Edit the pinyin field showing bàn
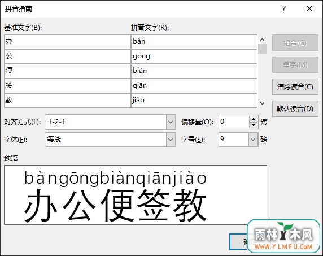323x256 pixels. pyautogui.click(x=194, y=42)
